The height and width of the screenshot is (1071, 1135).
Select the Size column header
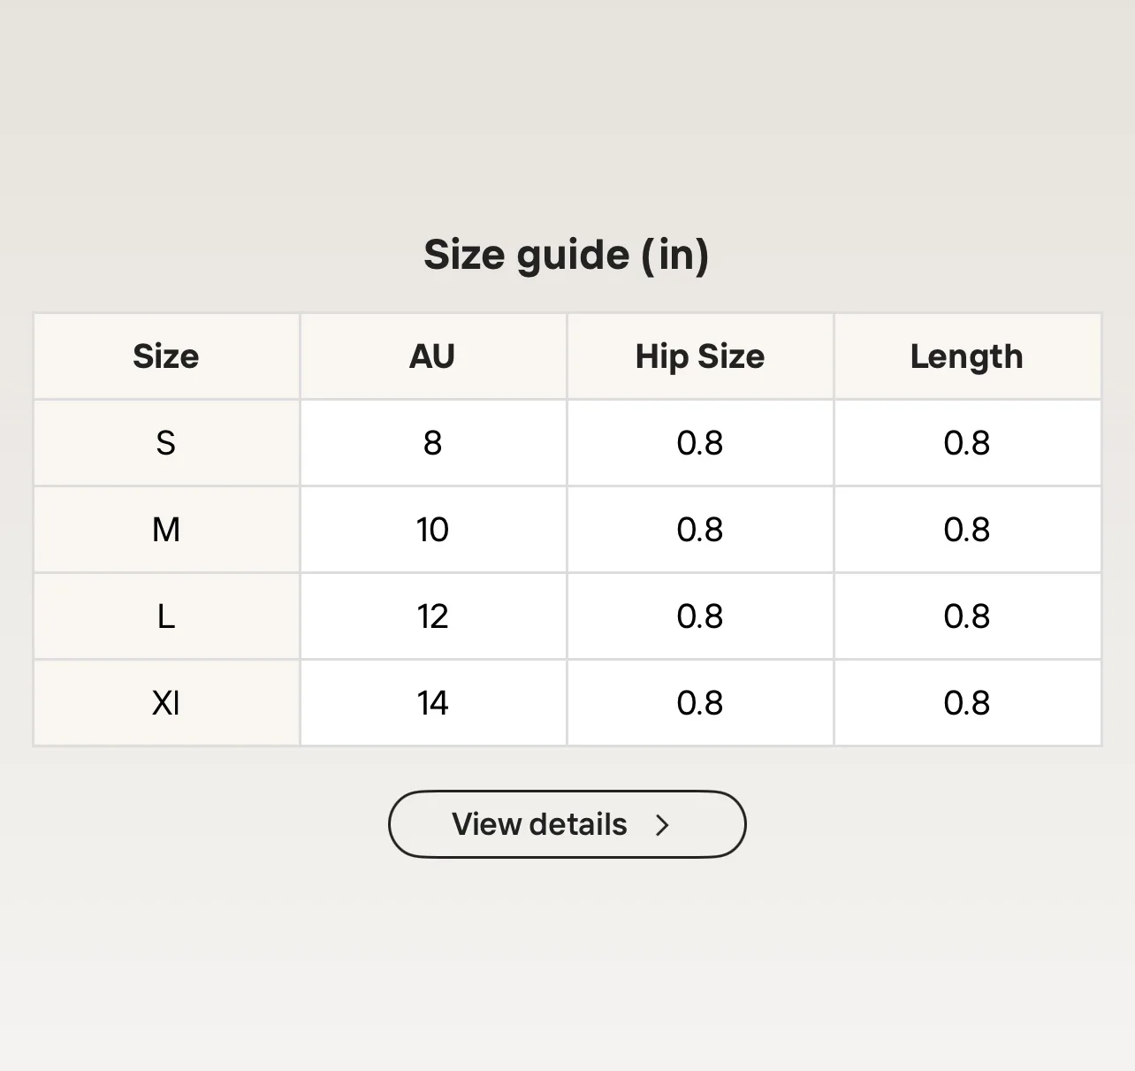tap(166, 356)
